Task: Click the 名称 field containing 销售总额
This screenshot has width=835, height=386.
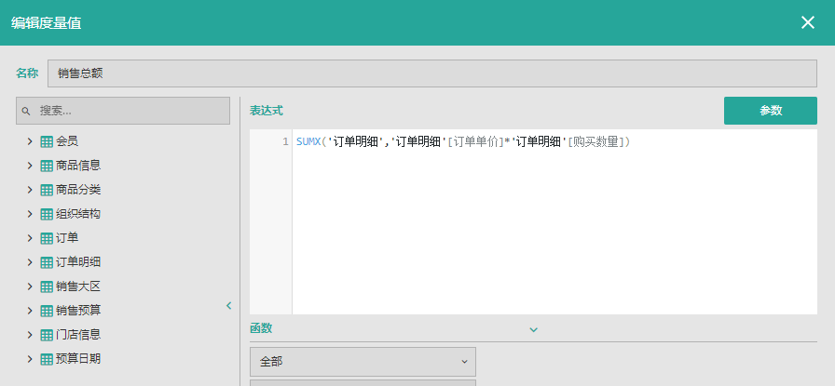Action: click(431, 73)
